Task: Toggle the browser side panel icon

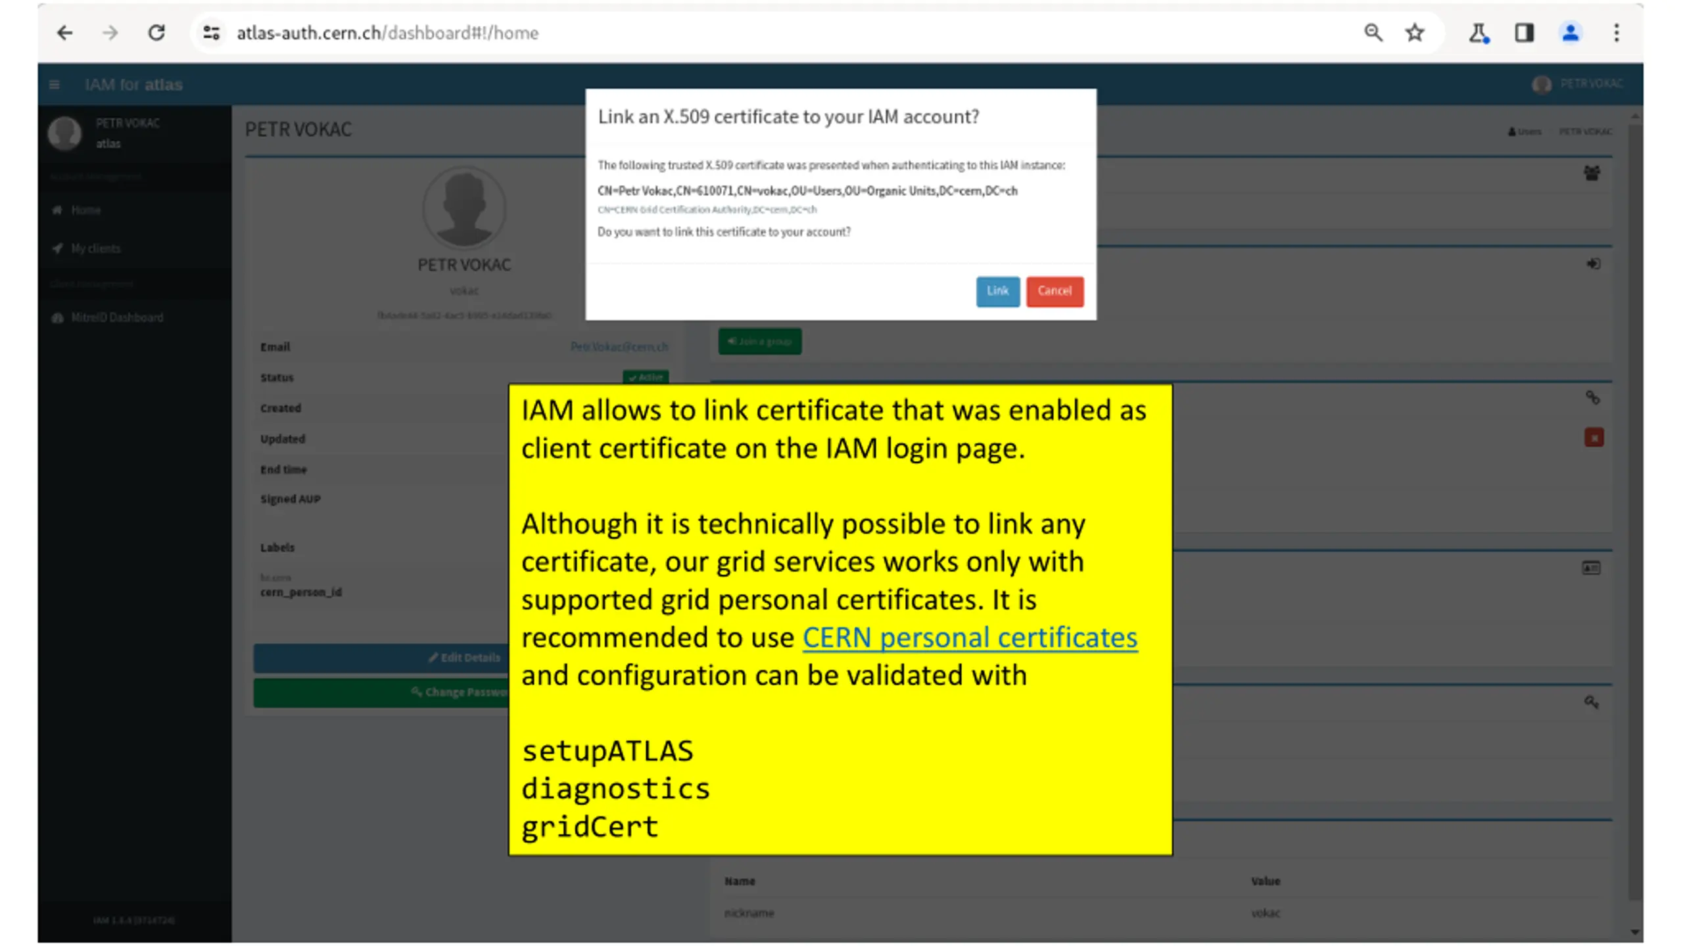Action: 1525,33
